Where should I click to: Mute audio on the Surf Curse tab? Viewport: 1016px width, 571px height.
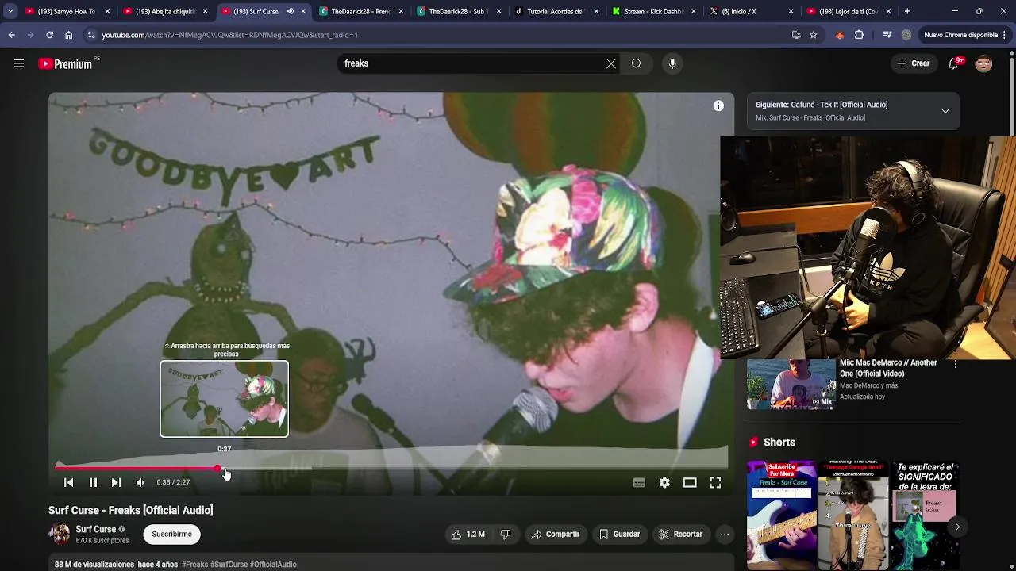point(290,11)
